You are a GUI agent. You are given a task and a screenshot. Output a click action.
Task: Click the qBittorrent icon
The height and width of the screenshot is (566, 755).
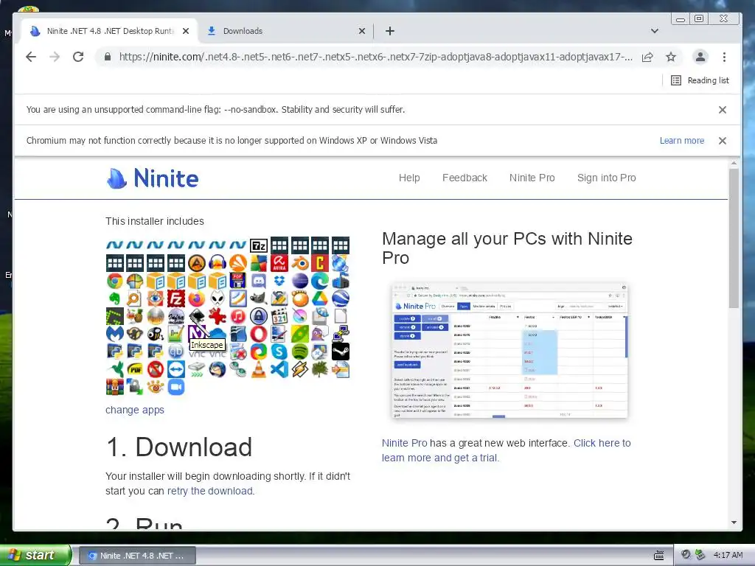tap(176, 352)
